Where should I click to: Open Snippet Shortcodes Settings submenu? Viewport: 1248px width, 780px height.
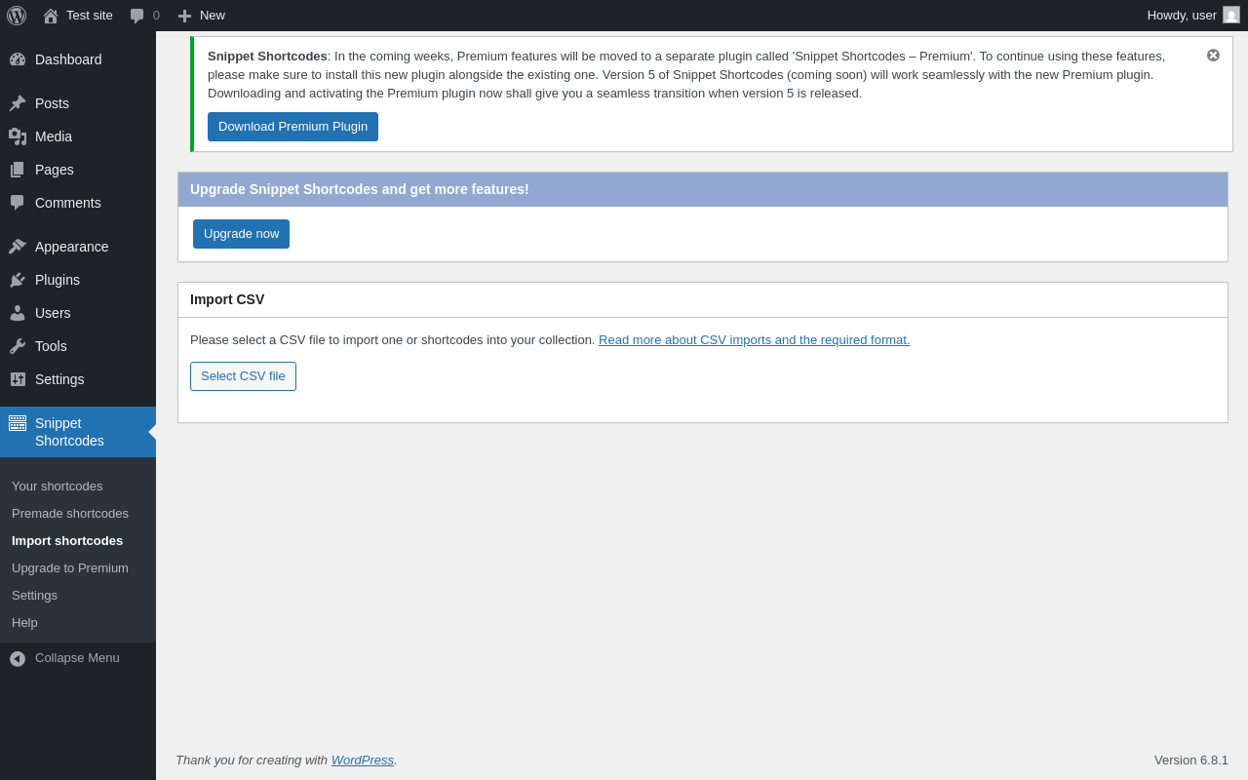34,596
